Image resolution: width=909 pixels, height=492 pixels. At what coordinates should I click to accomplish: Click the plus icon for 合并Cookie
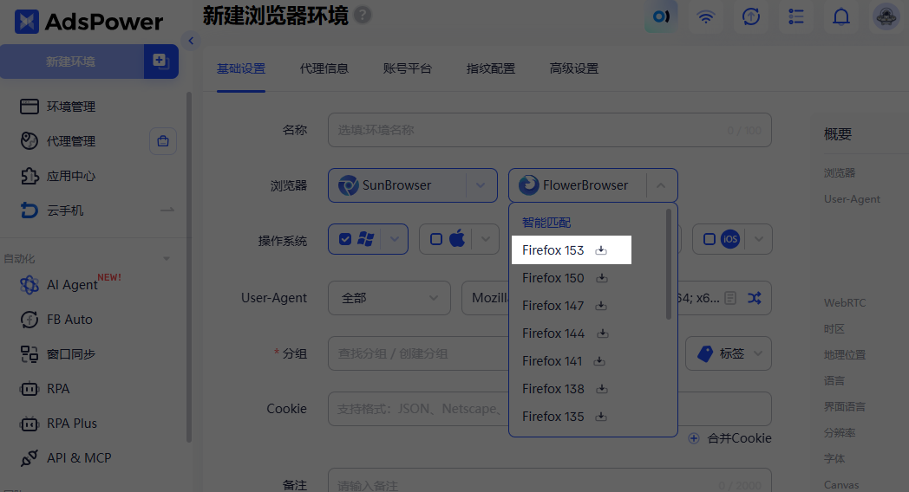693,438
